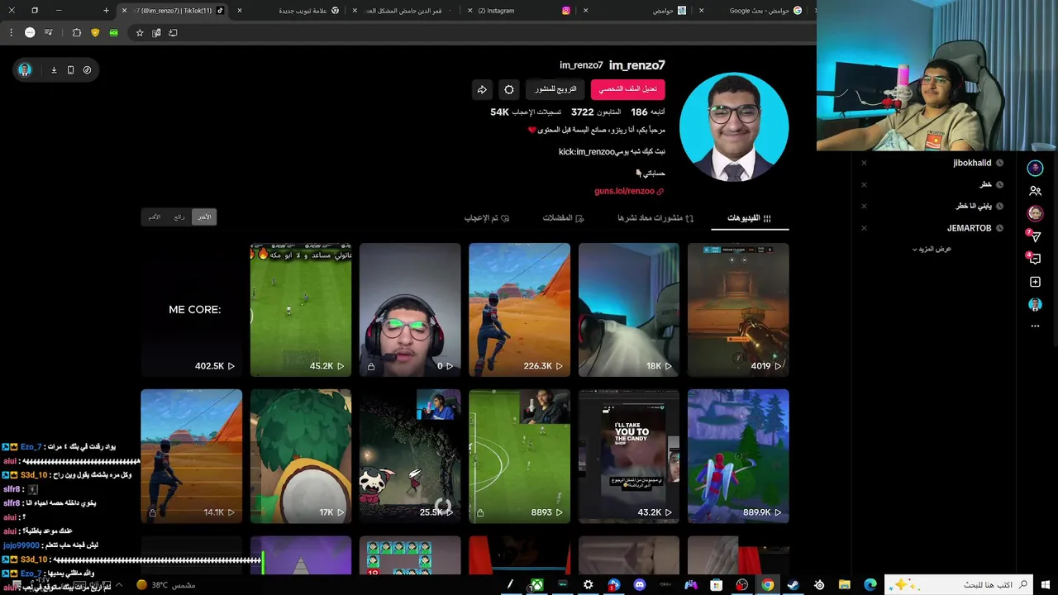1058x595 pixels.
Task: Select recent search خطر
Action: (985, 184)
